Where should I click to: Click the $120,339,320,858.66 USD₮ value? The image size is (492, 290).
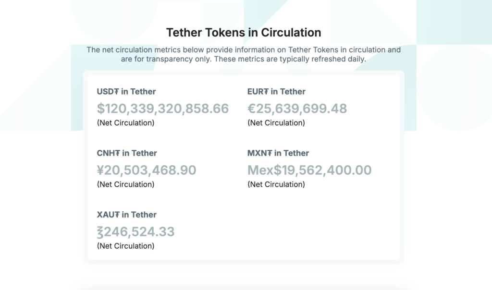[163, 109]
